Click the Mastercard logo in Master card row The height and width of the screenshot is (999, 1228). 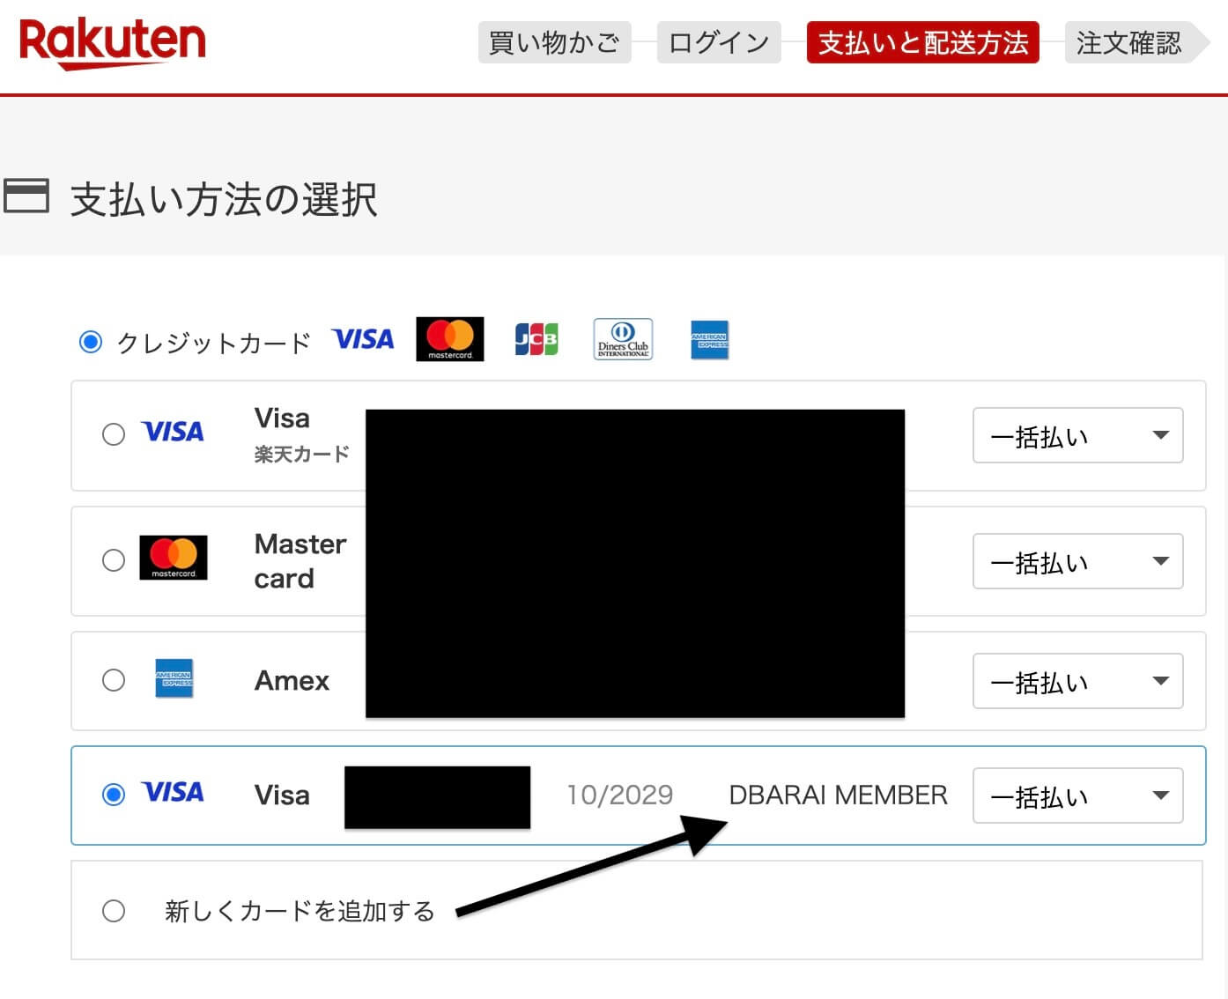tap(174, 558)
